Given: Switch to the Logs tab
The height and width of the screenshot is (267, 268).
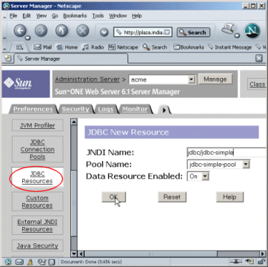Looking at the screenshot, I should click(x=105, y=109).
